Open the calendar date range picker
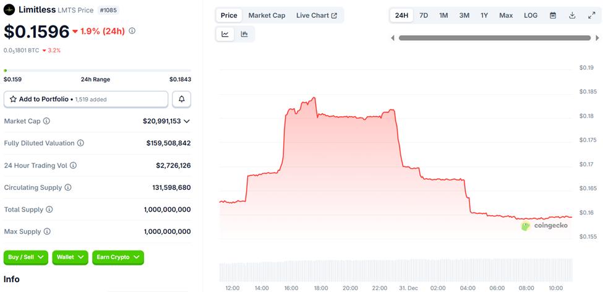The image size is (603, 292). coord(553,15)
